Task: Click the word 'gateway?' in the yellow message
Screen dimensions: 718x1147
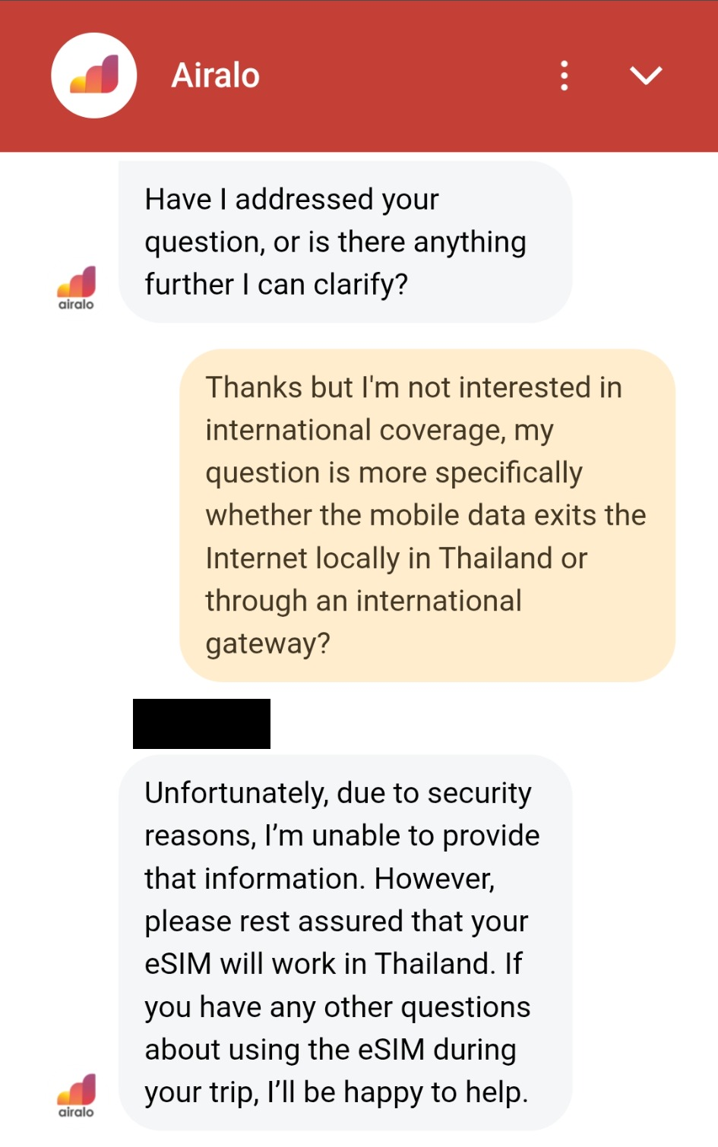Action: pos(268,643)
